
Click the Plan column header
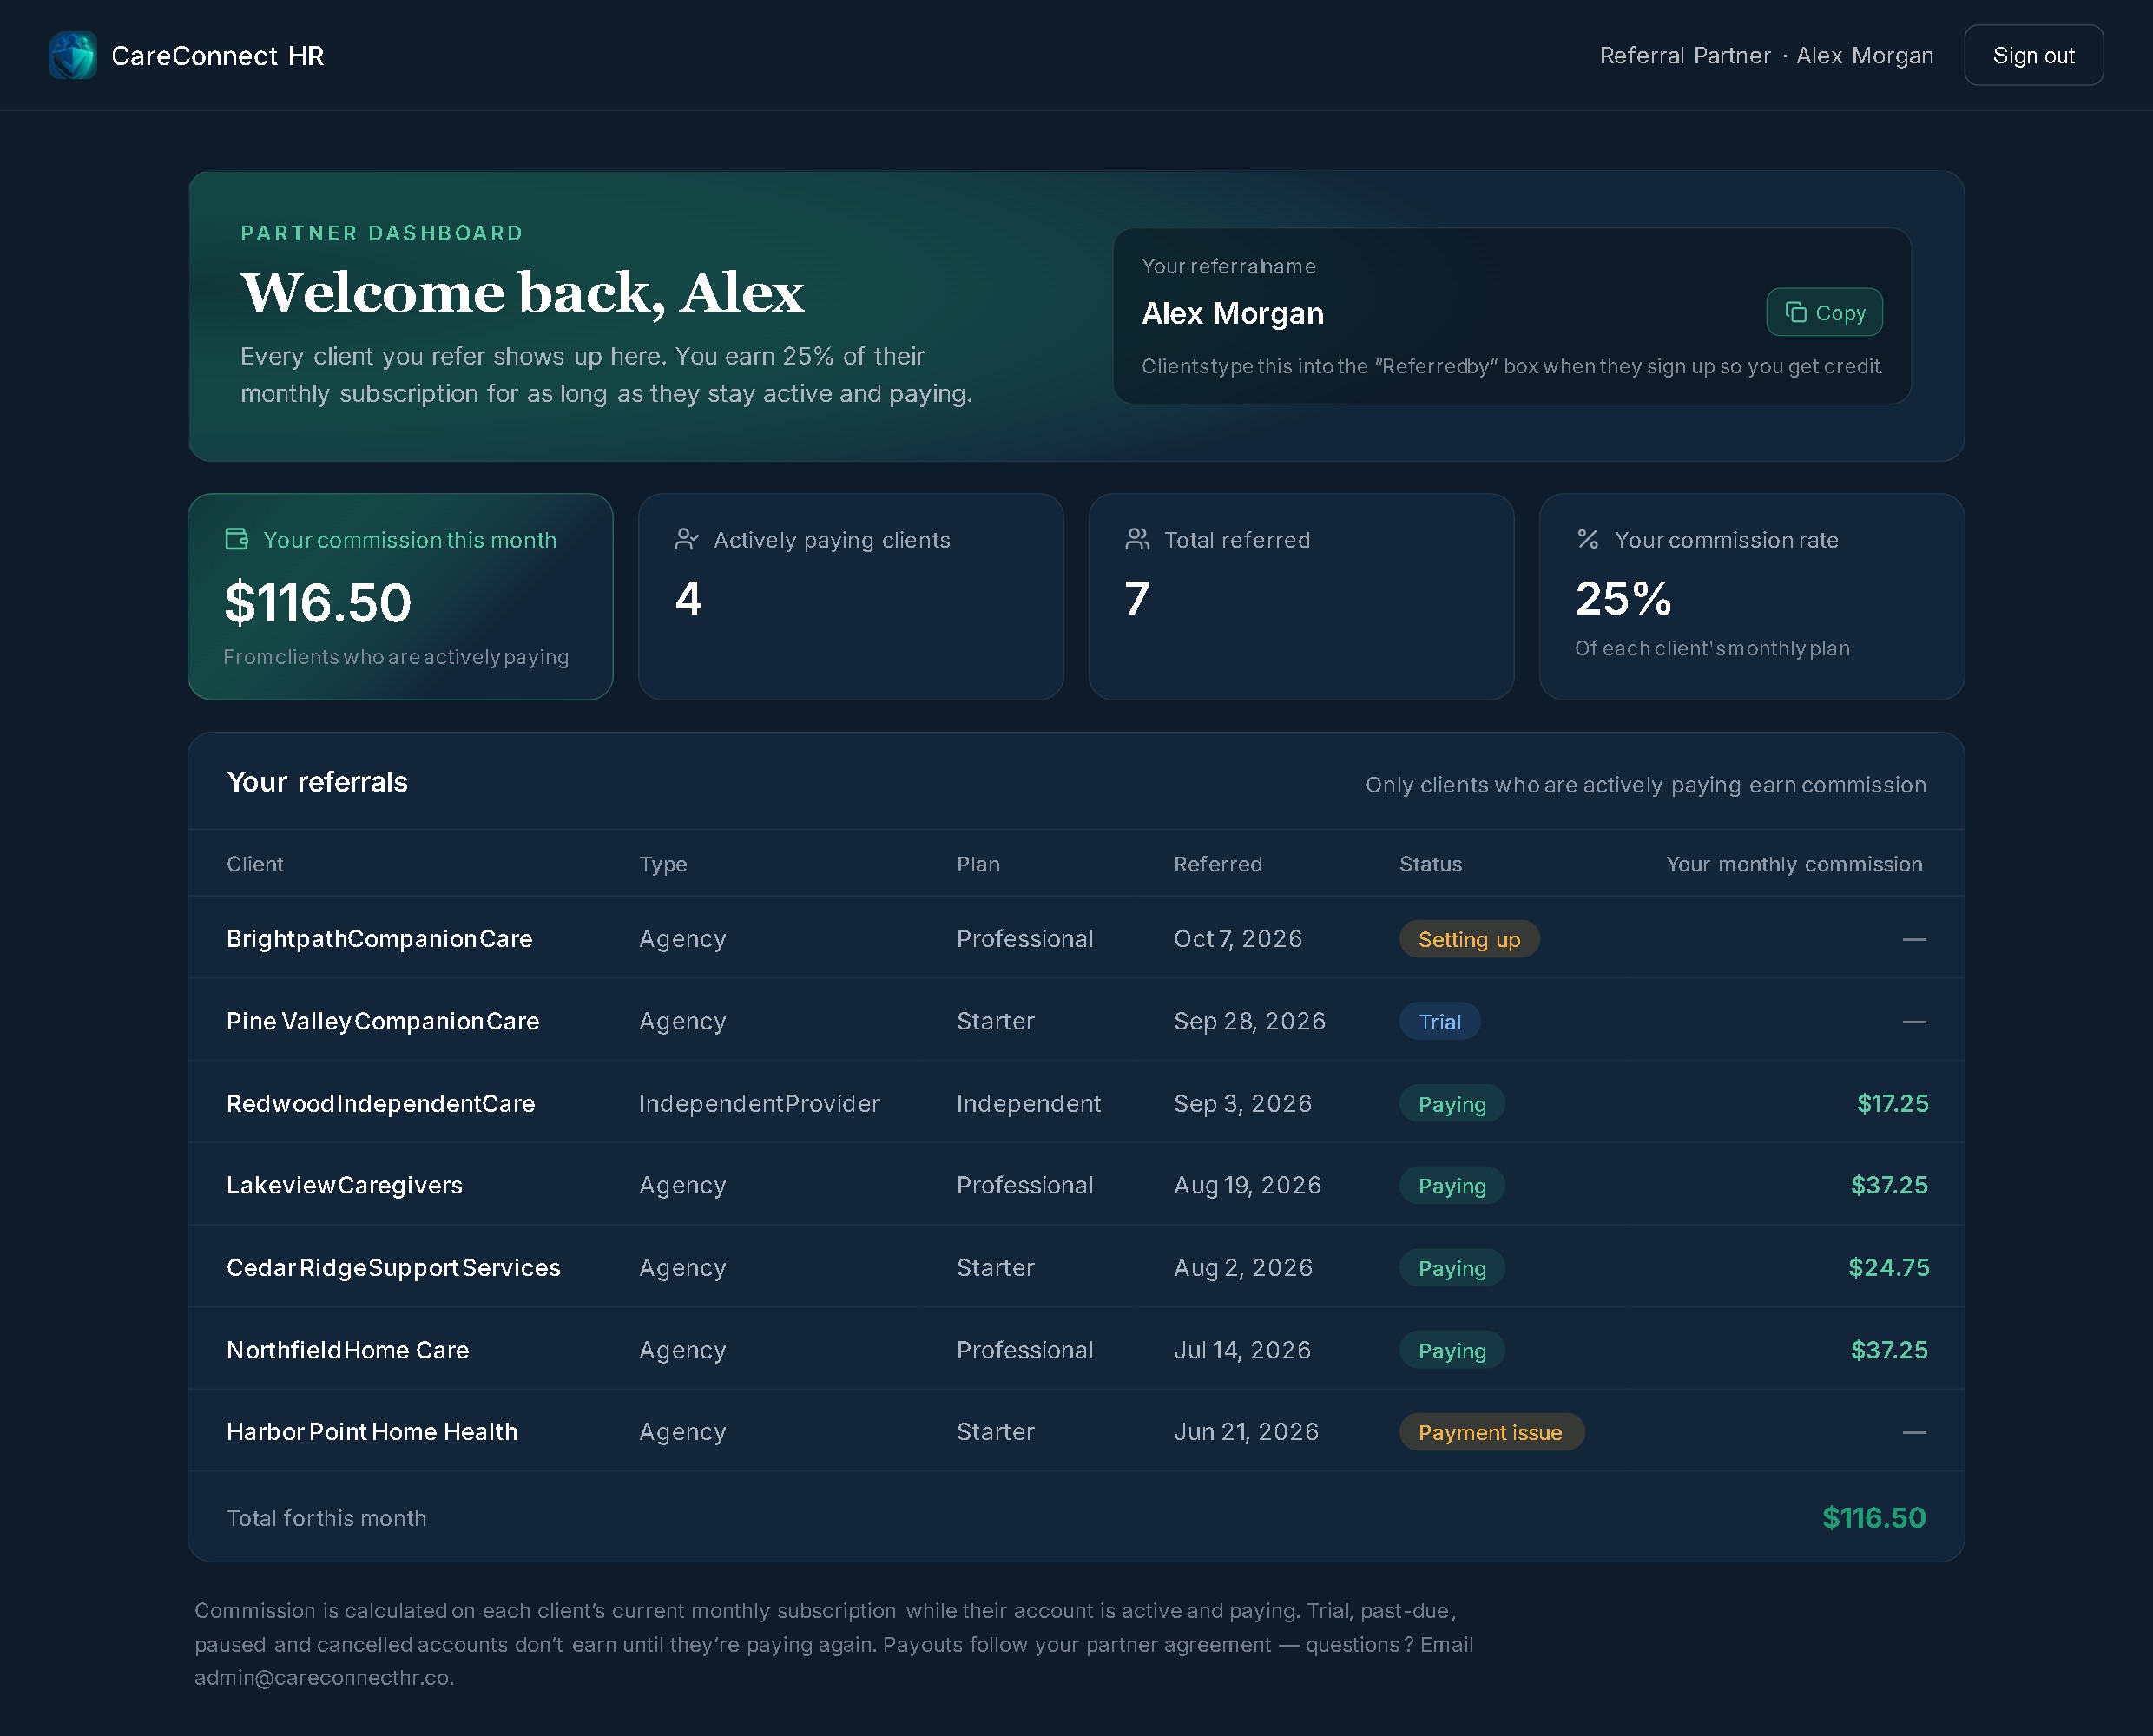point(977,864)
